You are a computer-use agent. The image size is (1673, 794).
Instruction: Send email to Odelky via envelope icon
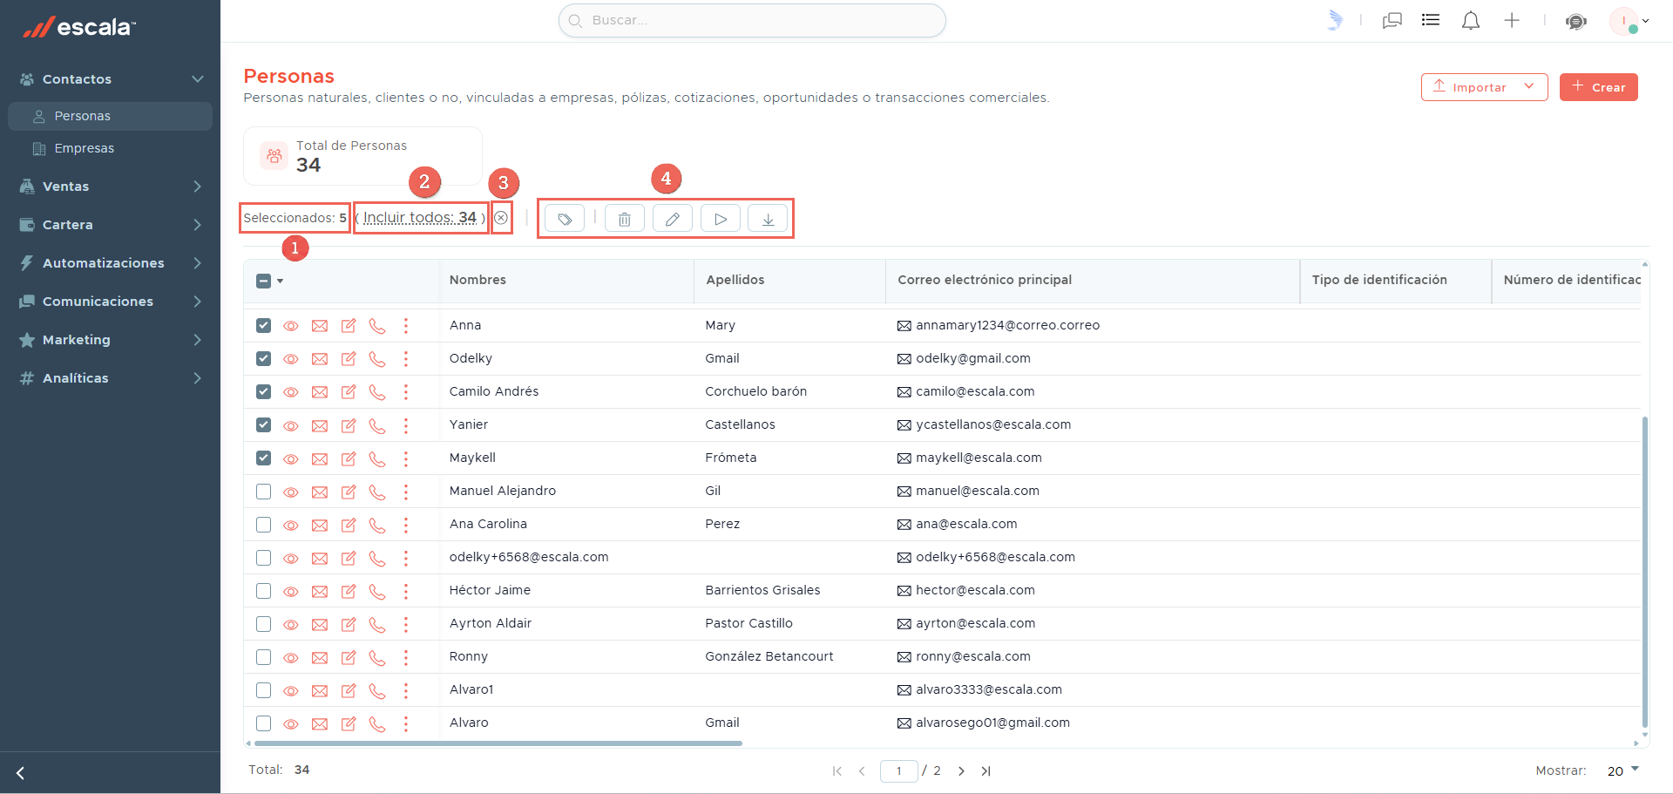[320, 359]
